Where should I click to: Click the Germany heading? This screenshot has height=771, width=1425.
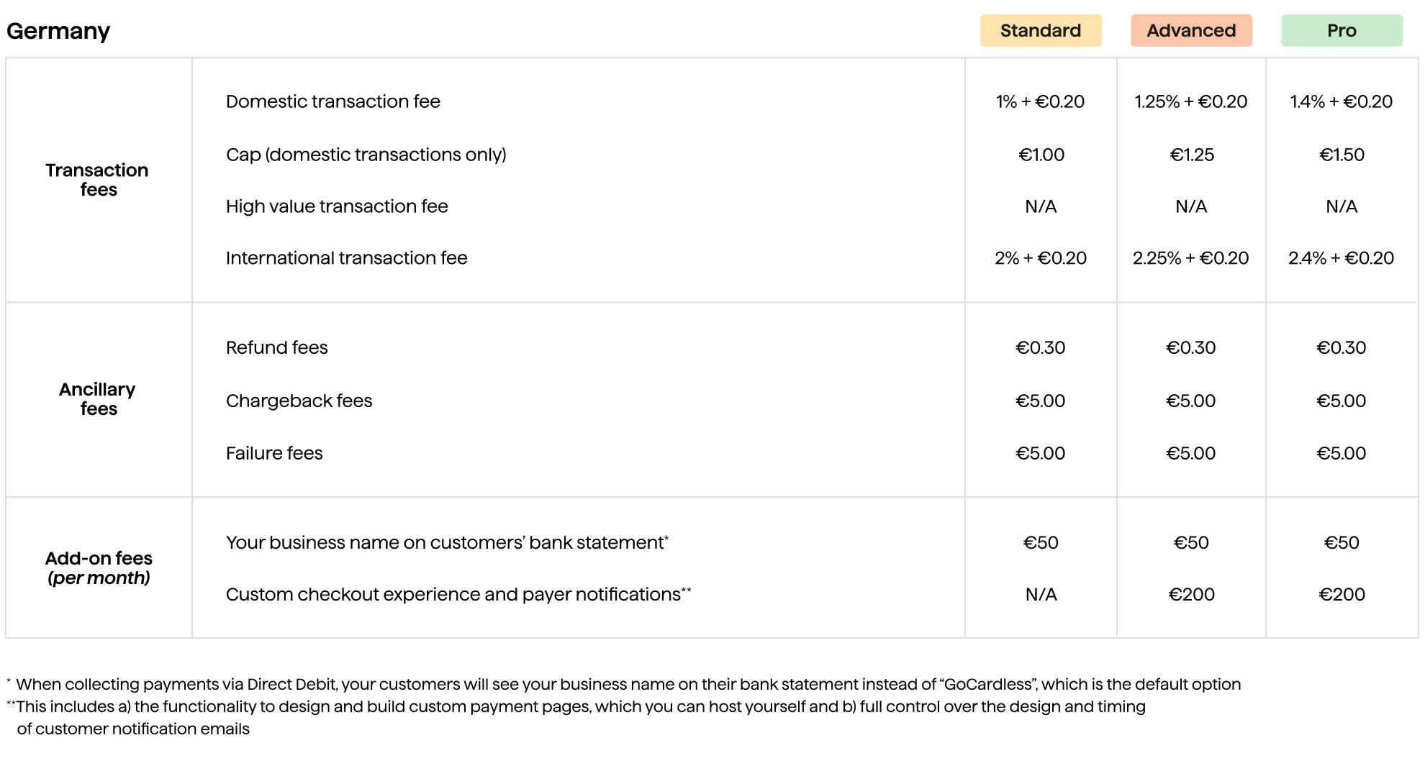tap(58, 31)
